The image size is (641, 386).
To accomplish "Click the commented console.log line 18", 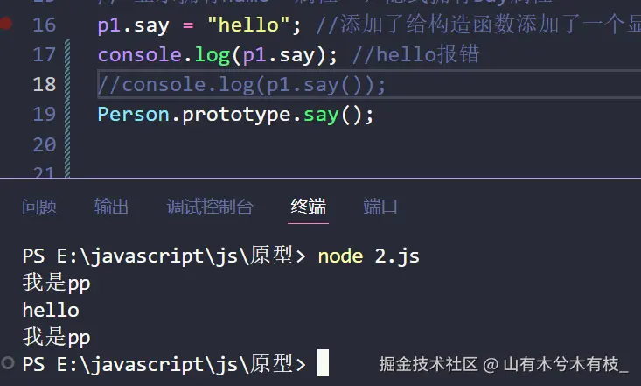I will (240, 84).
